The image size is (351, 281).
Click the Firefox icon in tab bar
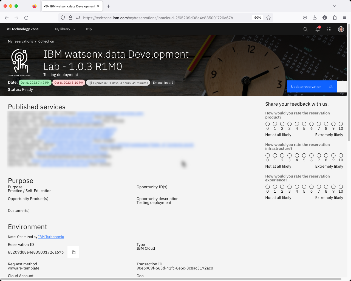pos(34,6)
